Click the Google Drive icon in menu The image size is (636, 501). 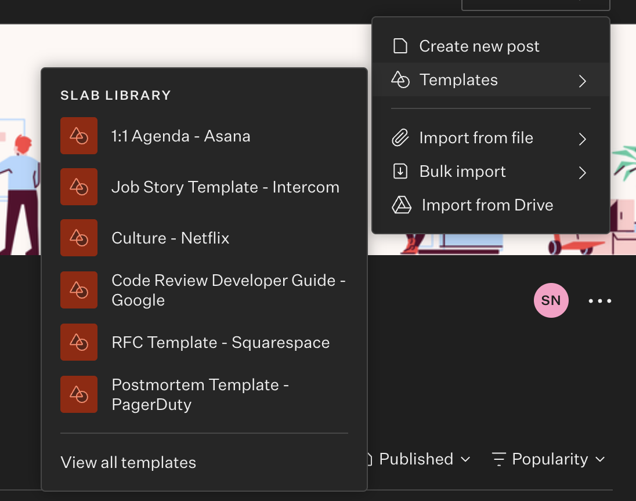tap(402, 205)
